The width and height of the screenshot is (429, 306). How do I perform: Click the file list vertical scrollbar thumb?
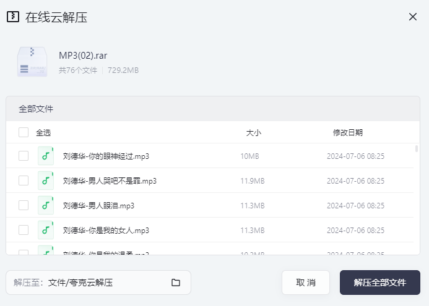(x=417, y=148)
